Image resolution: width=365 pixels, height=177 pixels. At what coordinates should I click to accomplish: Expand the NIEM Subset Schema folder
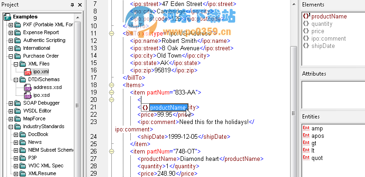[16, 150]
